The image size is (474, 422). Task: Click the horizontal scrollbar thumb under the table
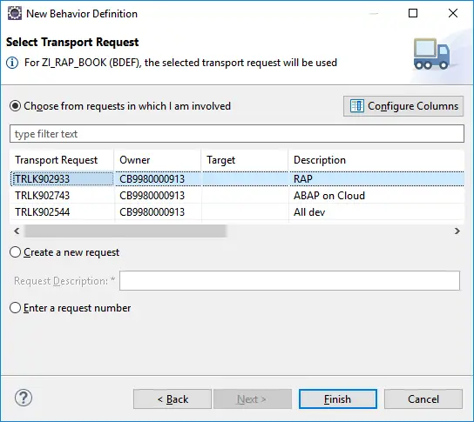tap(125, 231)
